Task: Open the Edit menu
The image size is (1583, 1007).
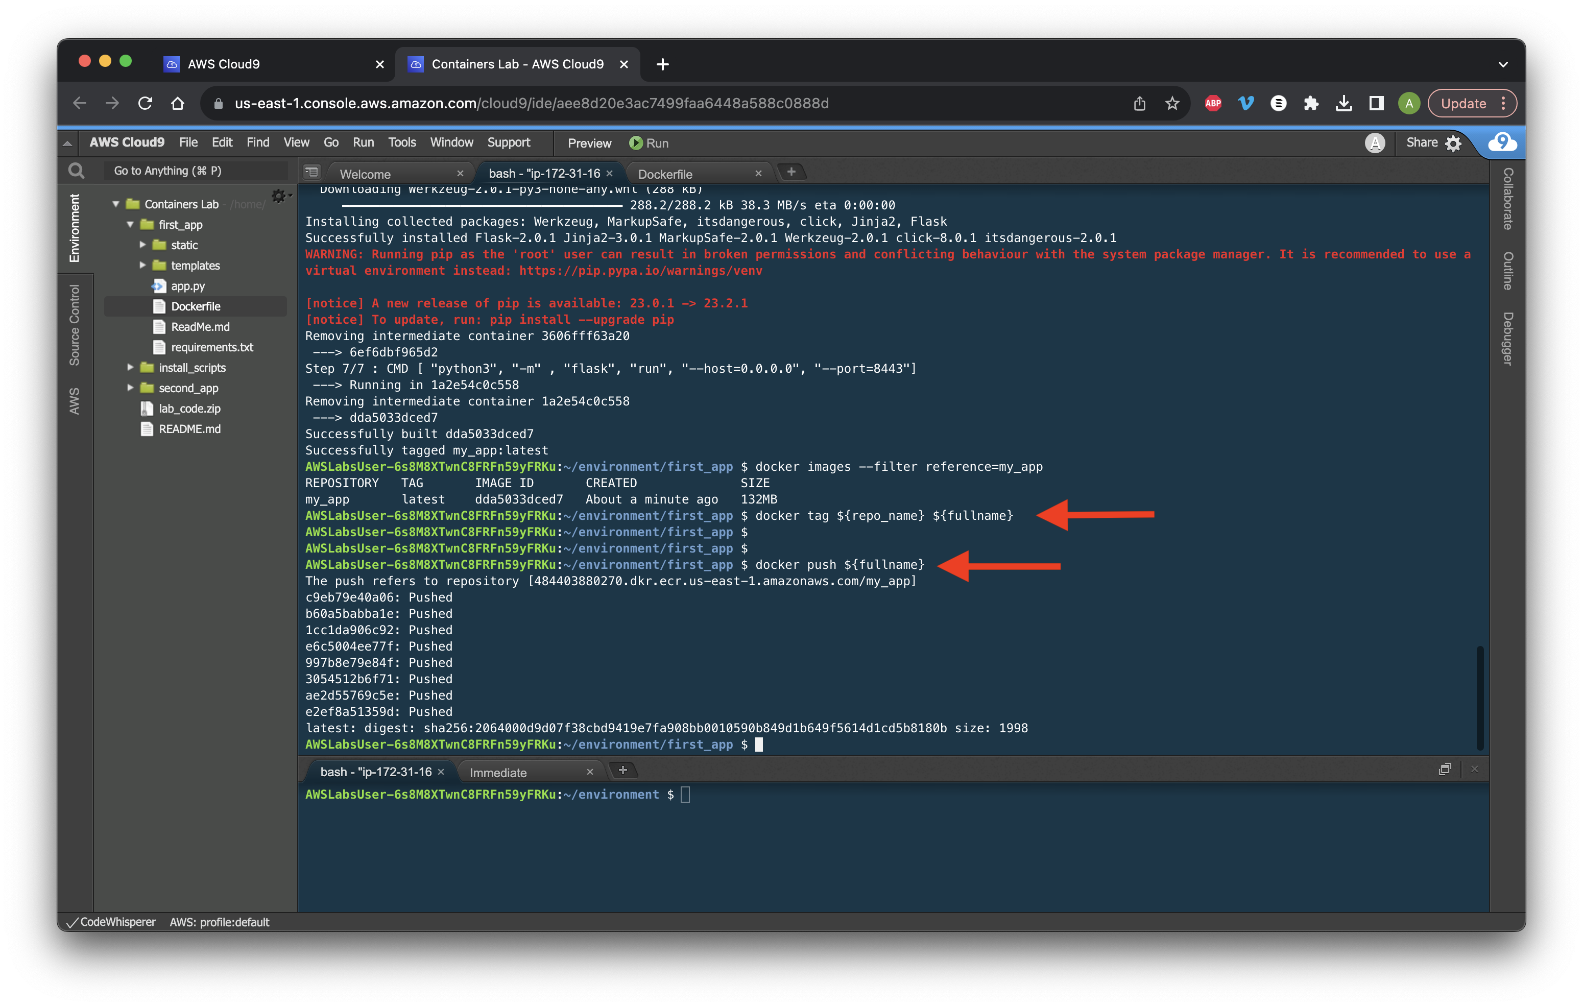Action: 222,142
